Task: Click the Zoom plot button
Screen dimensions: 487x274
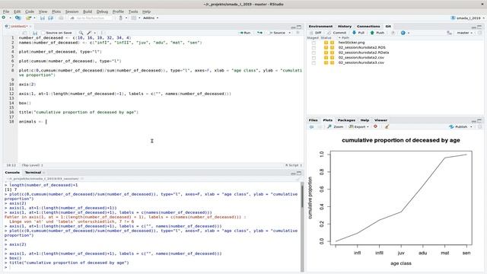Action: pyautogui.click(x=336, y=127)
